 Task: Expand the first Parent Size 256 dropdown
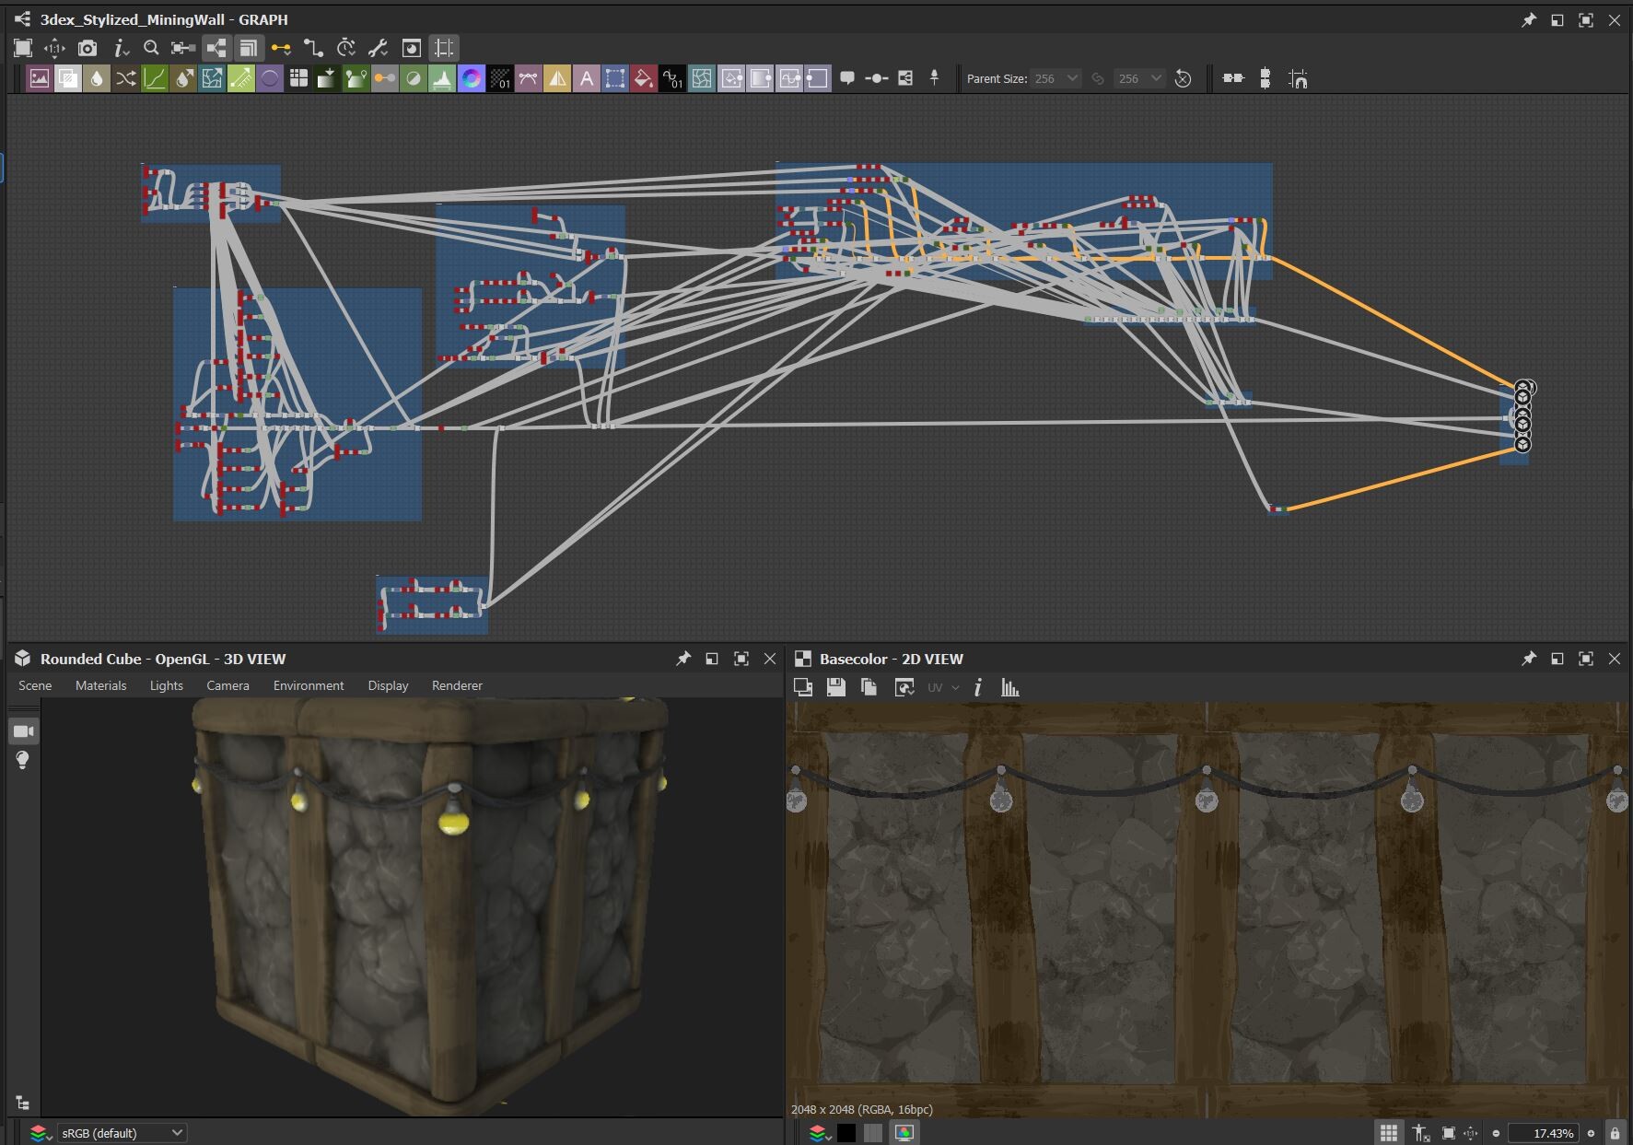1073,78
